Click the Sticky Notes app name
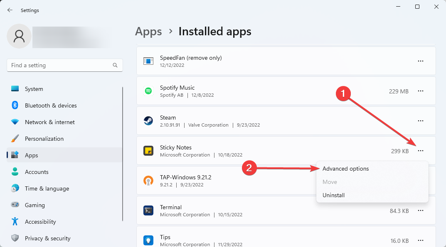This screenshot has width=446, height=247. (175, 147)
